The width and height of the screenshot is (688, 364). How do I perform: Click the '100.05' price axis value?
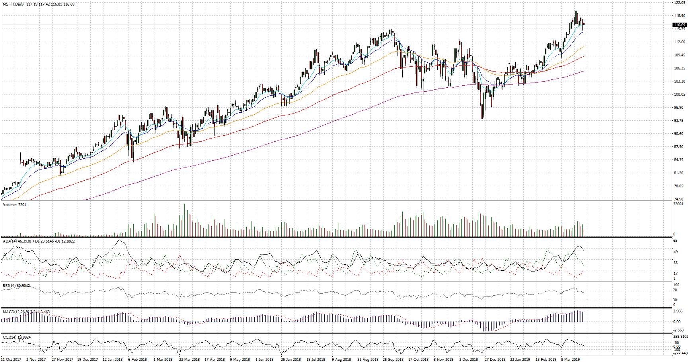(679, 94)
